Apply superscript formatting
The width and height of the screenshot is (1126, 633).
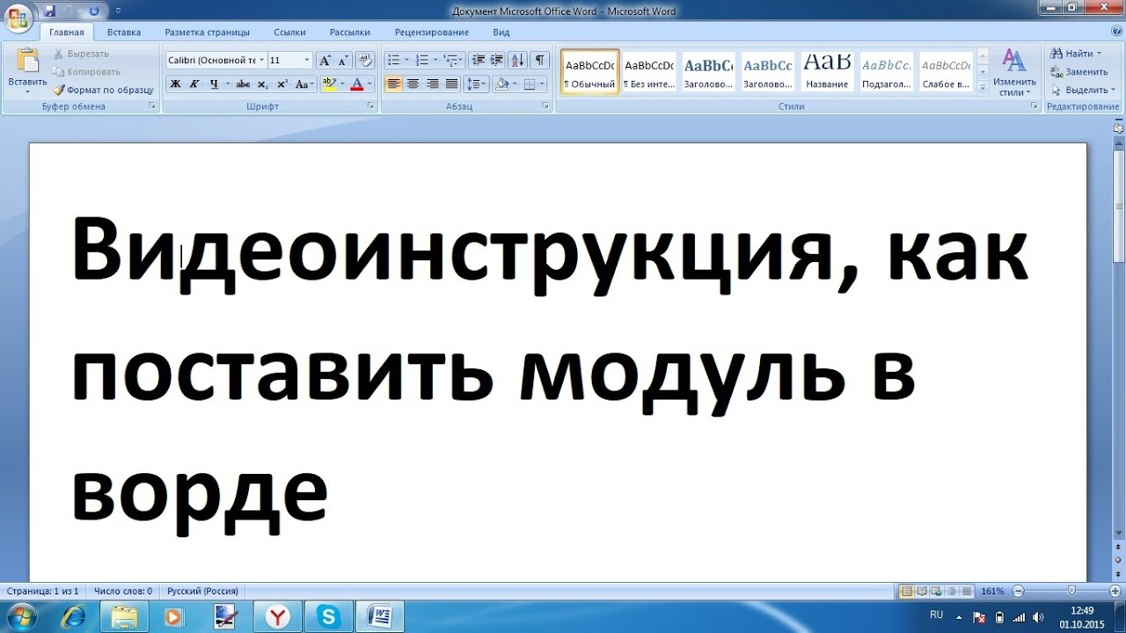(282, 84)
